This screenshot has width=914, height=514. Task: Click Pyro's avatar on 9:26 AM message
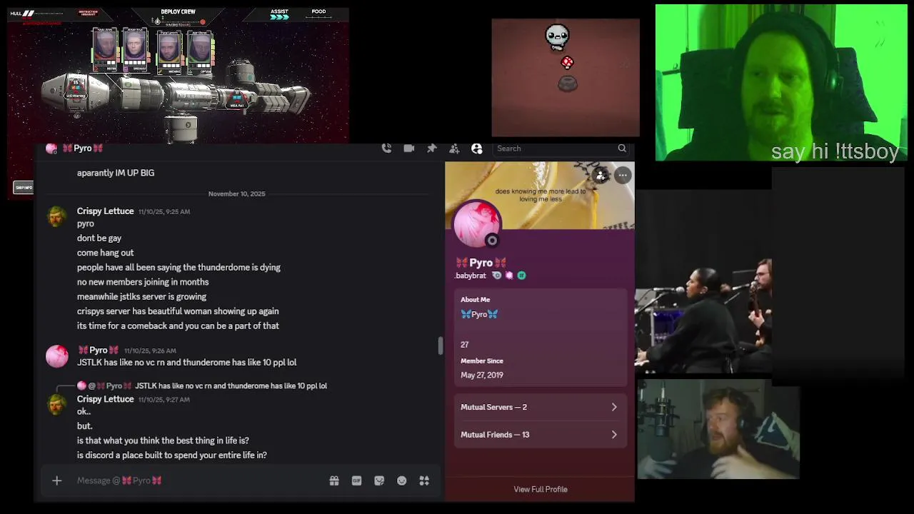57,356
